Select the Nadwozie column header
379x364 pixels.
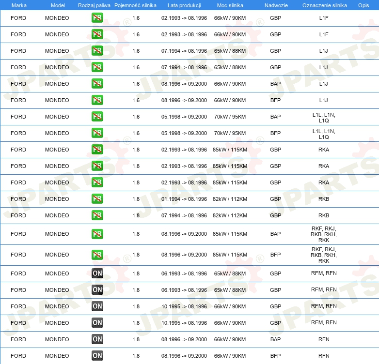click(x=276, y=5)
